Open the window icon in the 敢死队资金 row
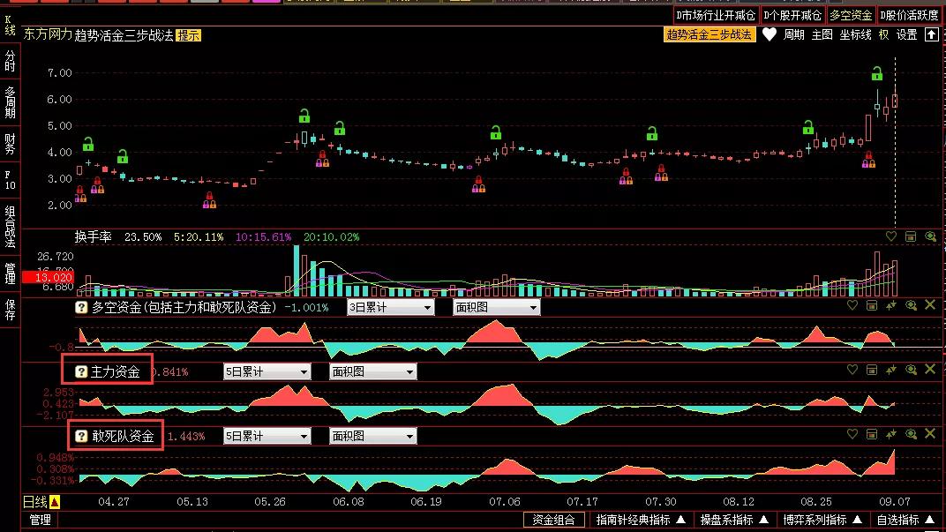946x532 pixels. [872, 434]
